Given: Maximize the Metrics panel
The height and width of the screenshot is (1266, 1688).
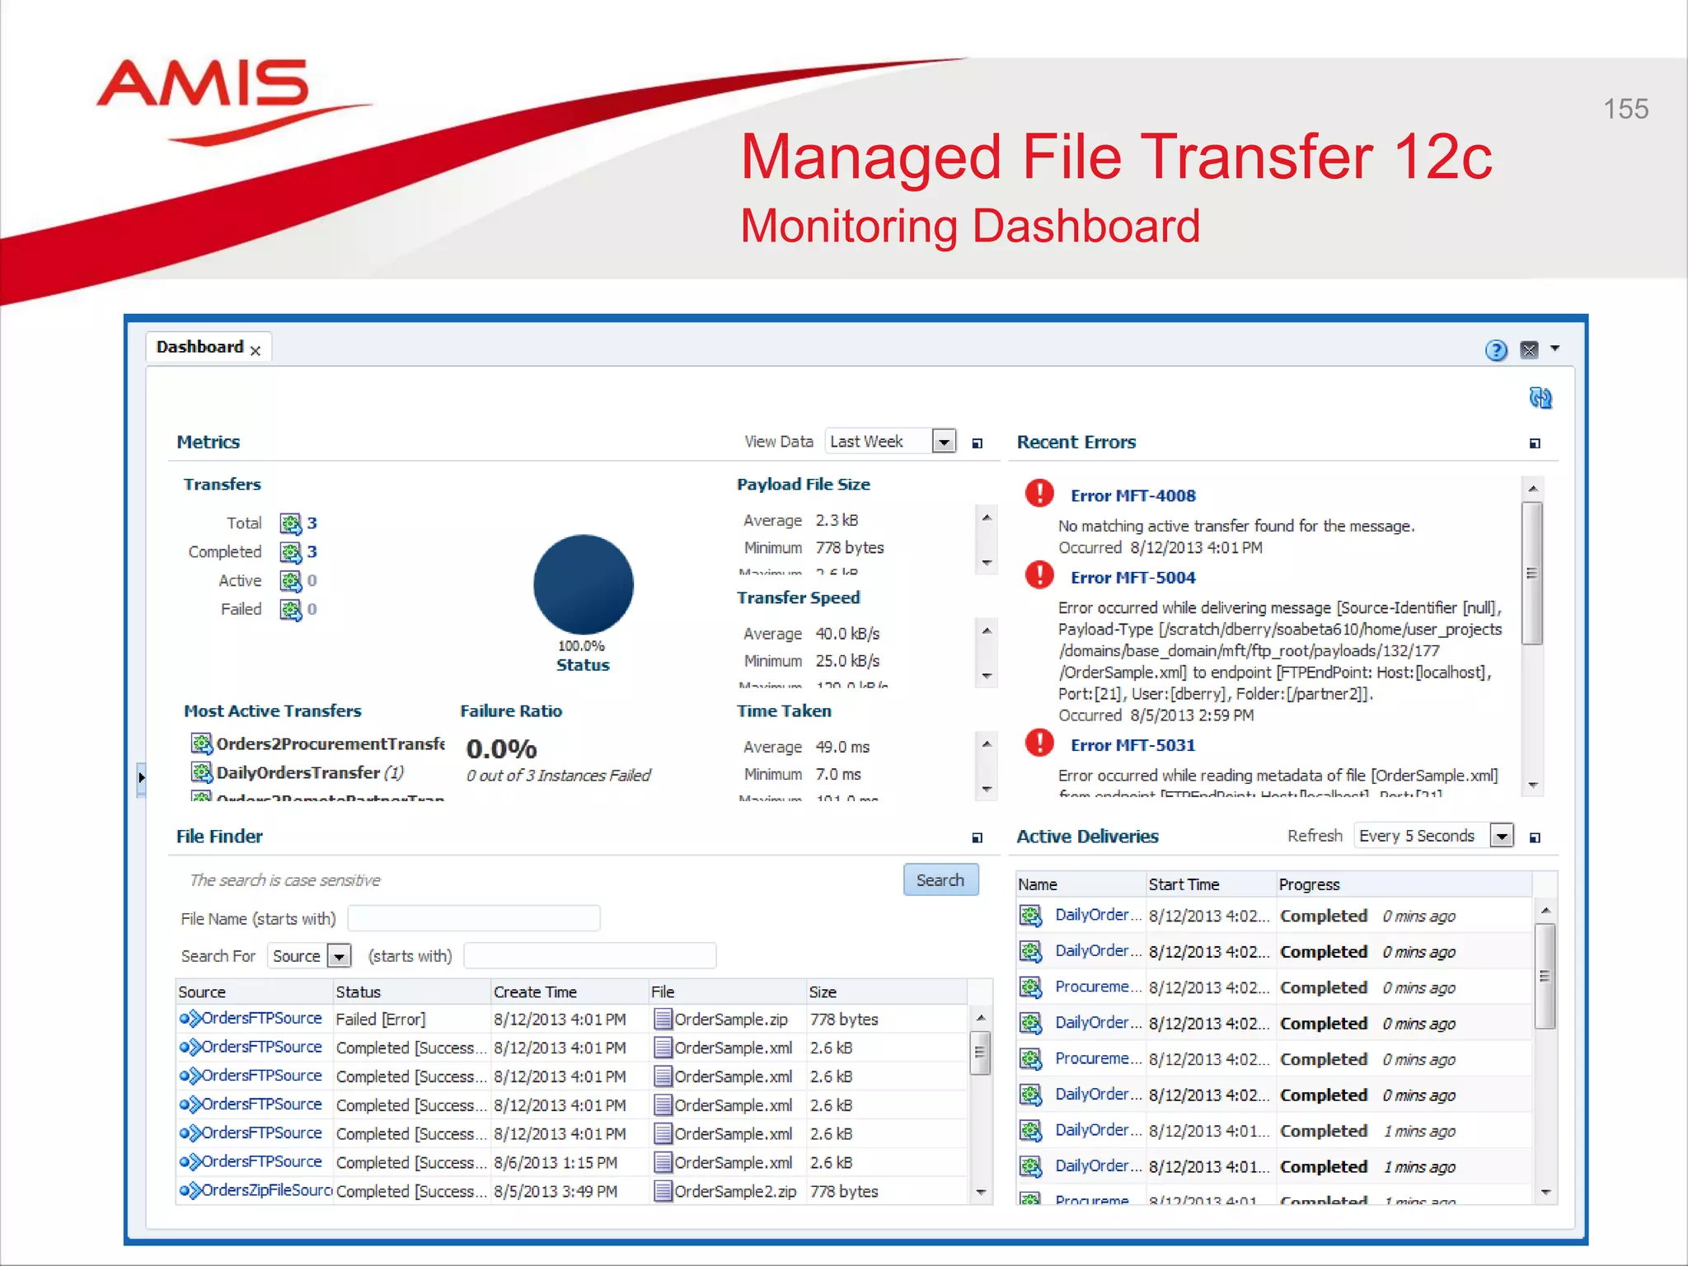Looking at the screenshot, I should coord(978,443).
